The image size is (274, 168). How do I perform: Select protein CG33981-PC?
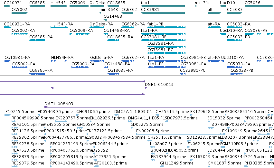point(193,70)
